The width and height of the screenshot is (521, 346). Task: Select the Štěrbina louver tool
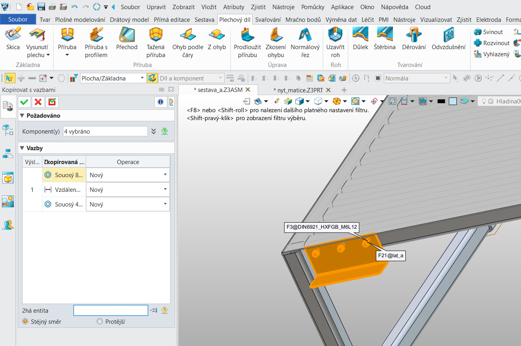(x=384, y=39)
